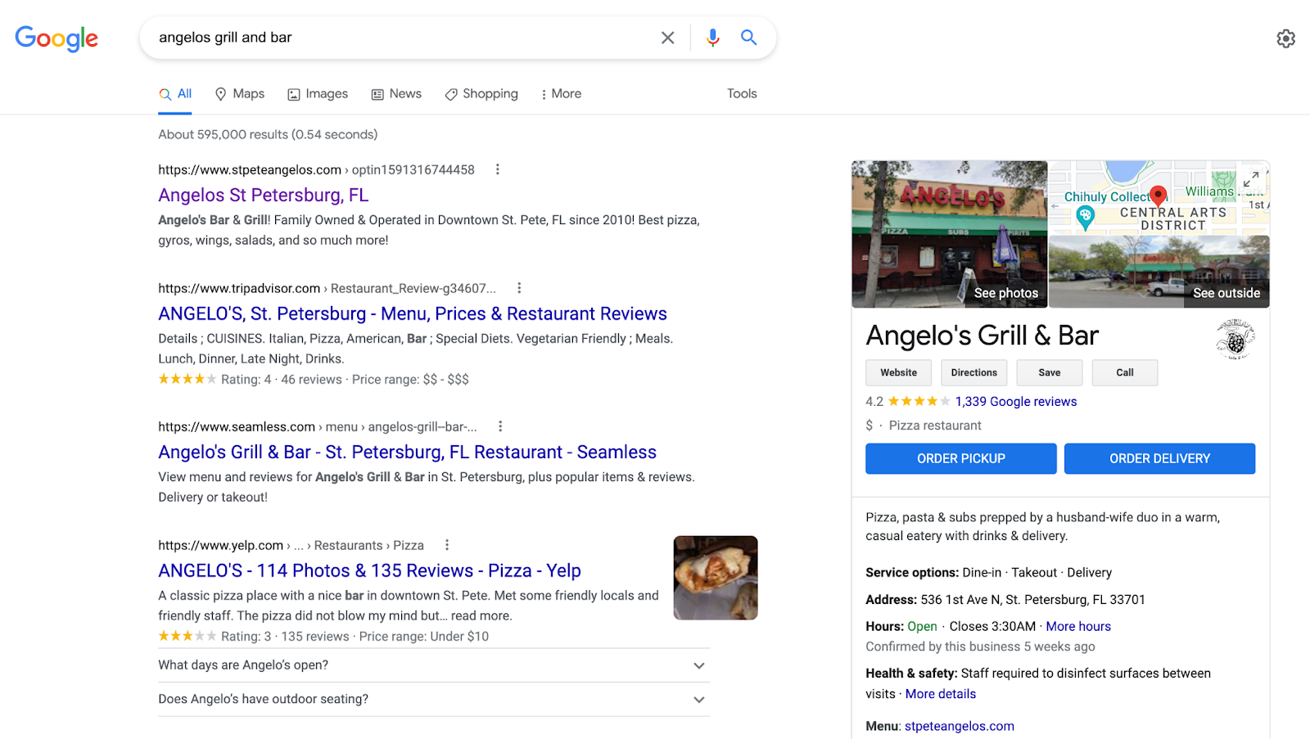Screen dimensions: 1310x739
Task: Click the Google logo
Action: pyautogui.click(x=56, y=38)
